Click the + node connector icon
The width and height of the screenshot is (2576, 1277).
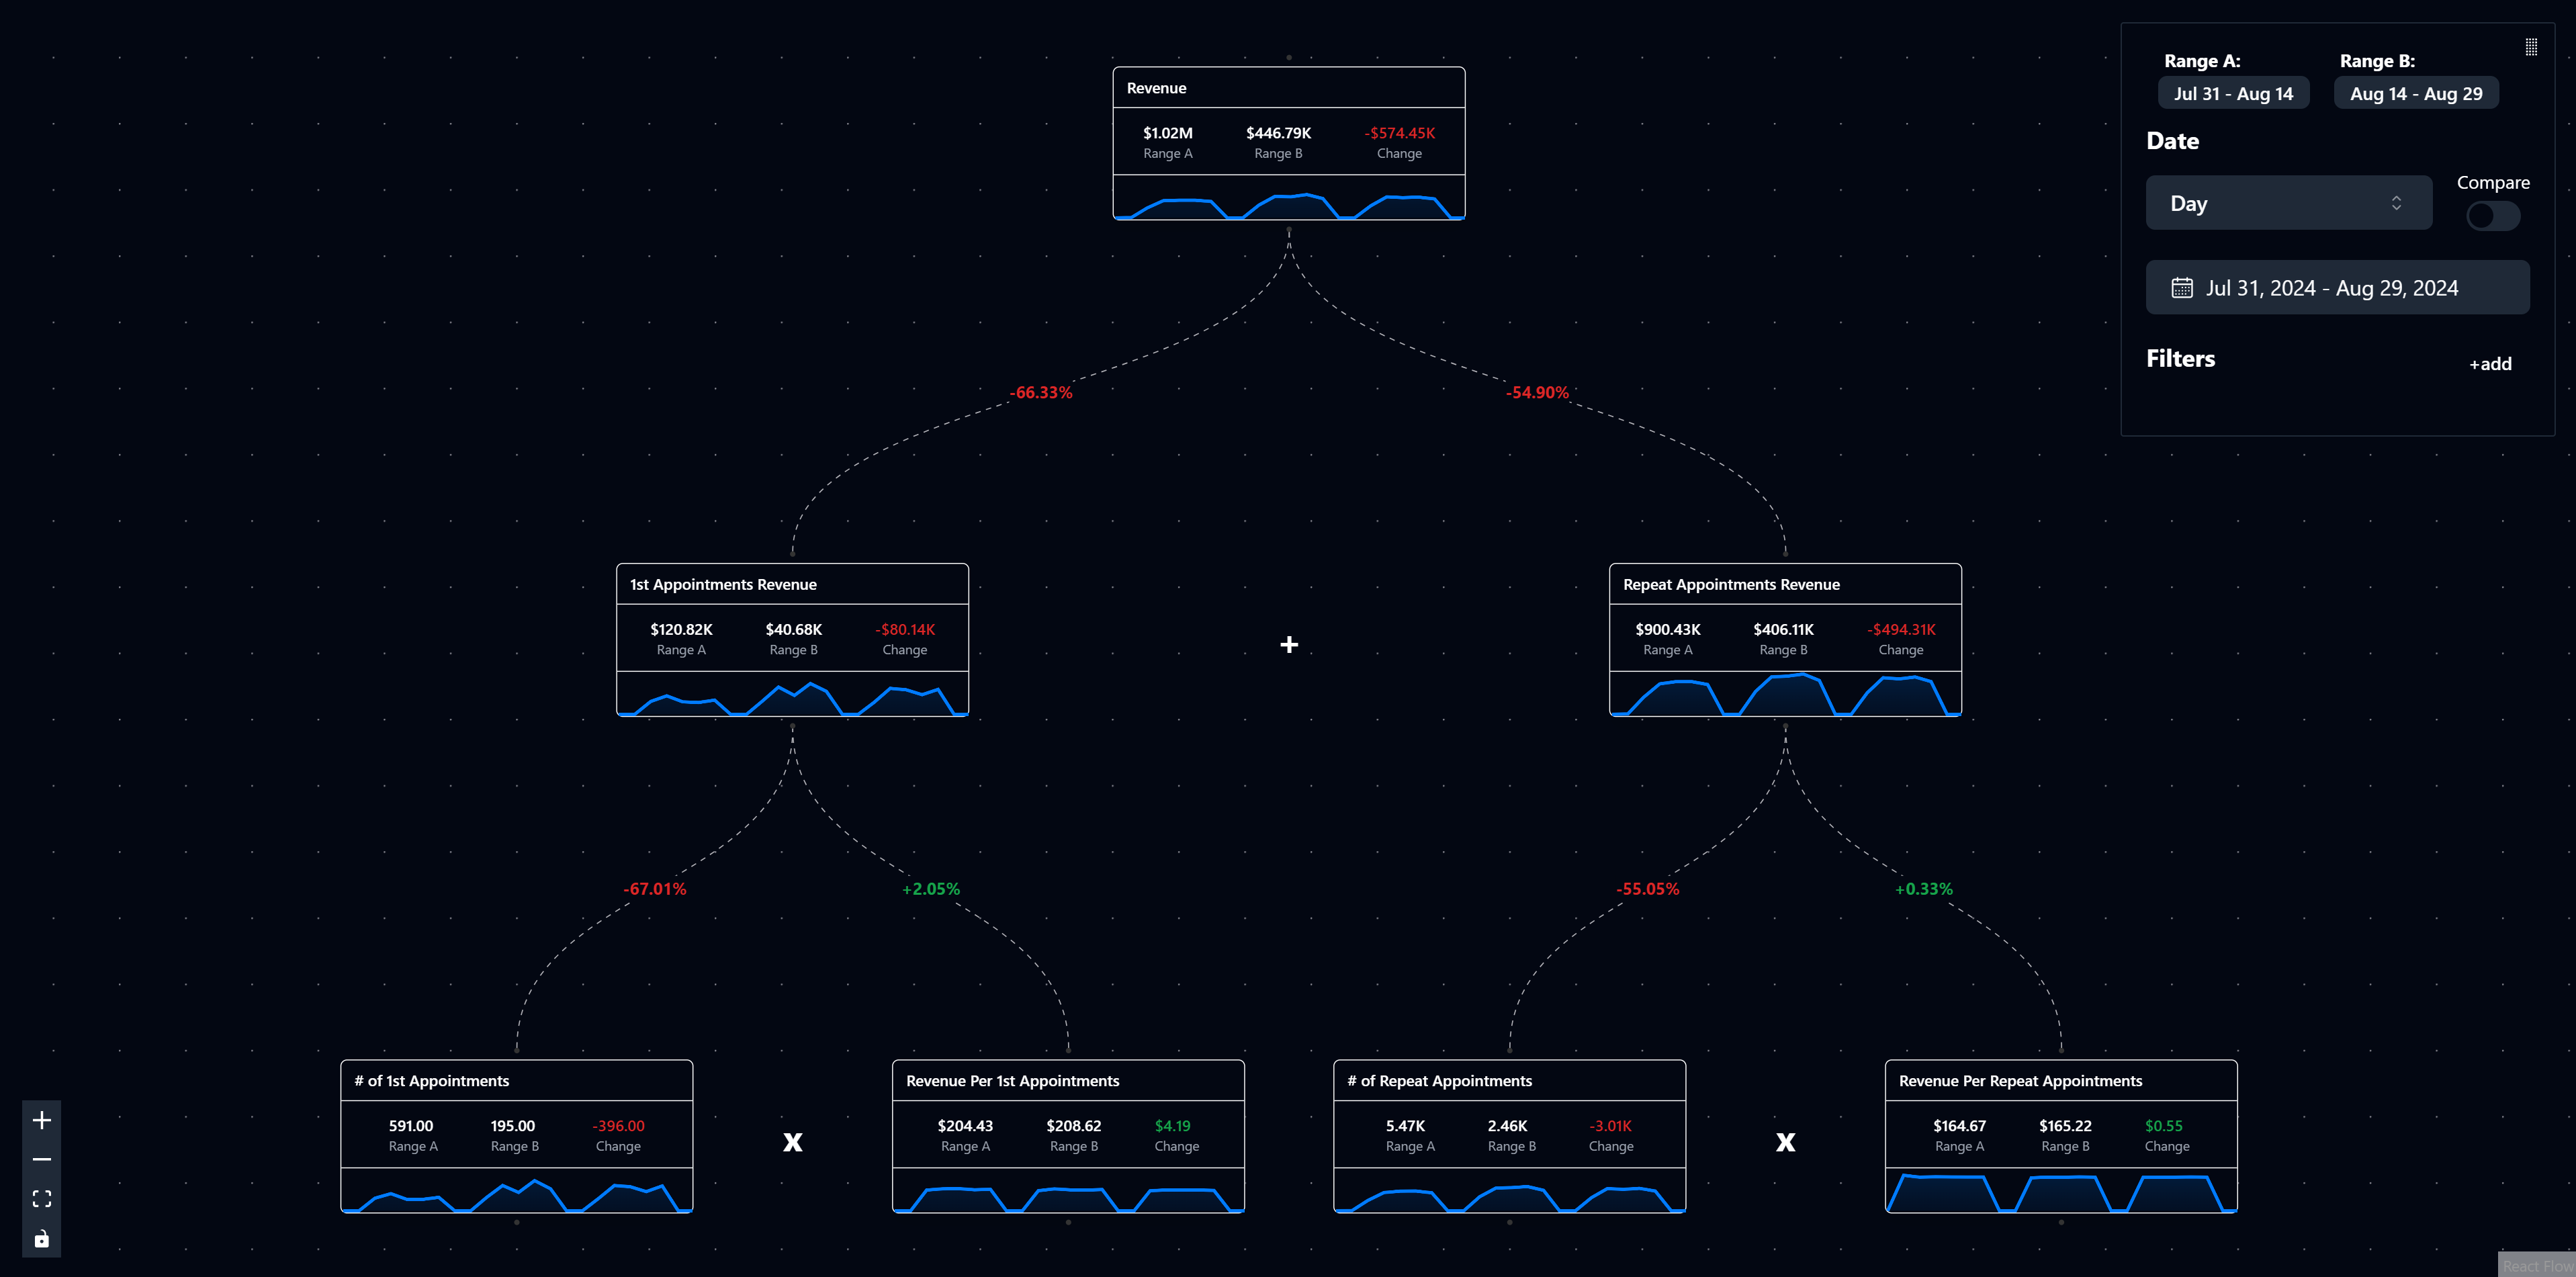[1290, 644]
